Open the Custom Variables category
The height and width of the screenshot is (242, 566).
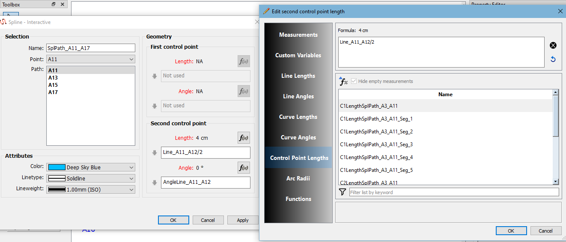298,55
